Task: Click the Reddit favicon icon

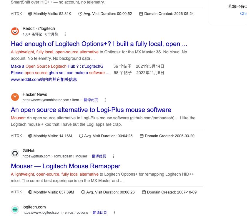Action: (x=15, y=31)
